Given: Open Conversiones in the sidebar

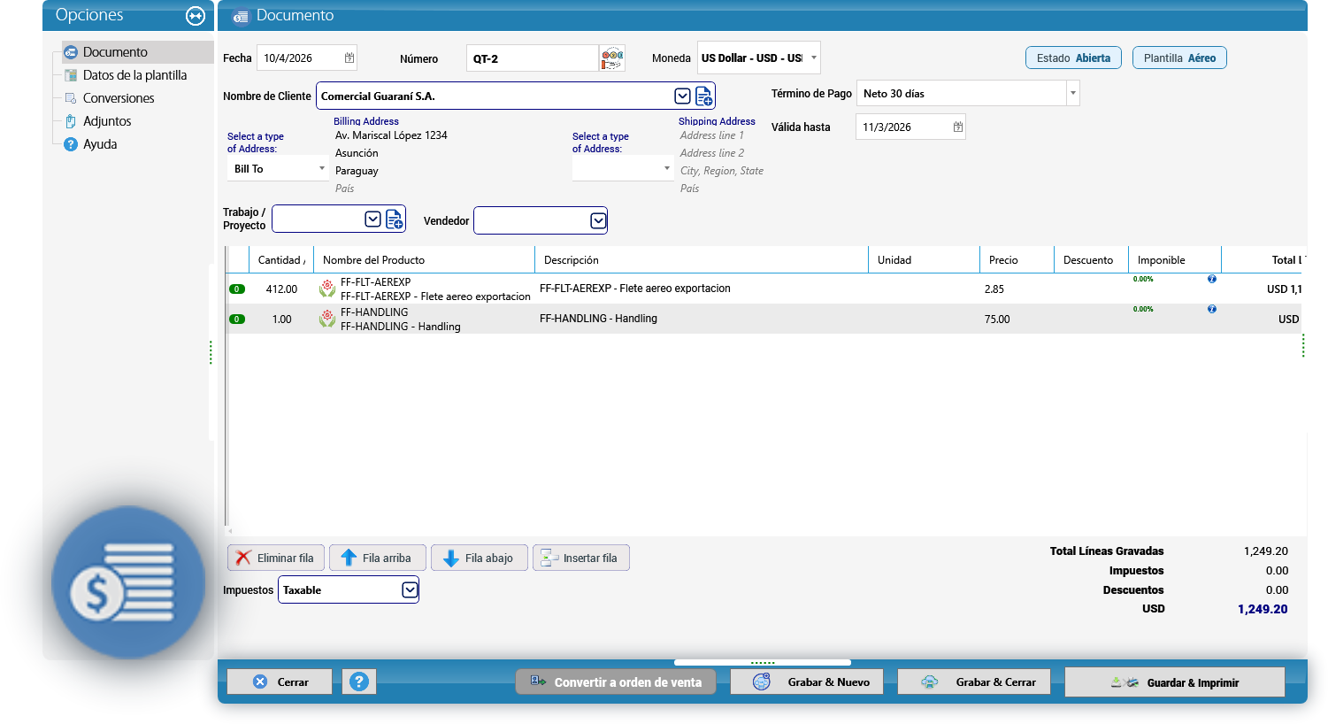Looking at the screenshot, I should [x=119, y=98].
